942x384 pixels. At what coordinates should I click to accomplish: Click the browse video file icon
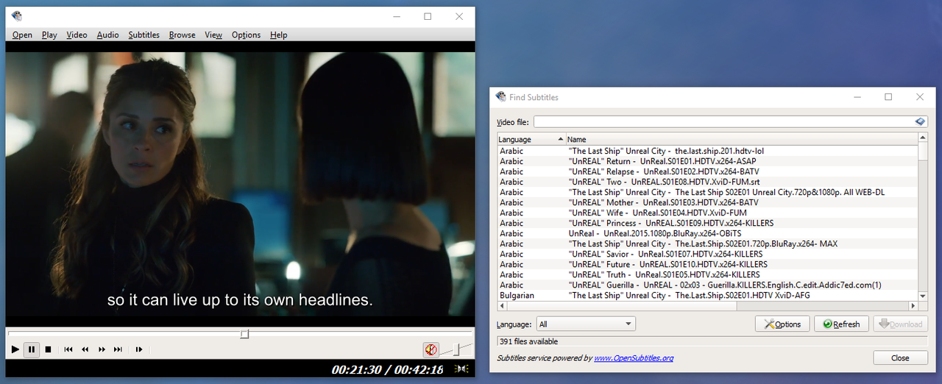coord(920,121)
